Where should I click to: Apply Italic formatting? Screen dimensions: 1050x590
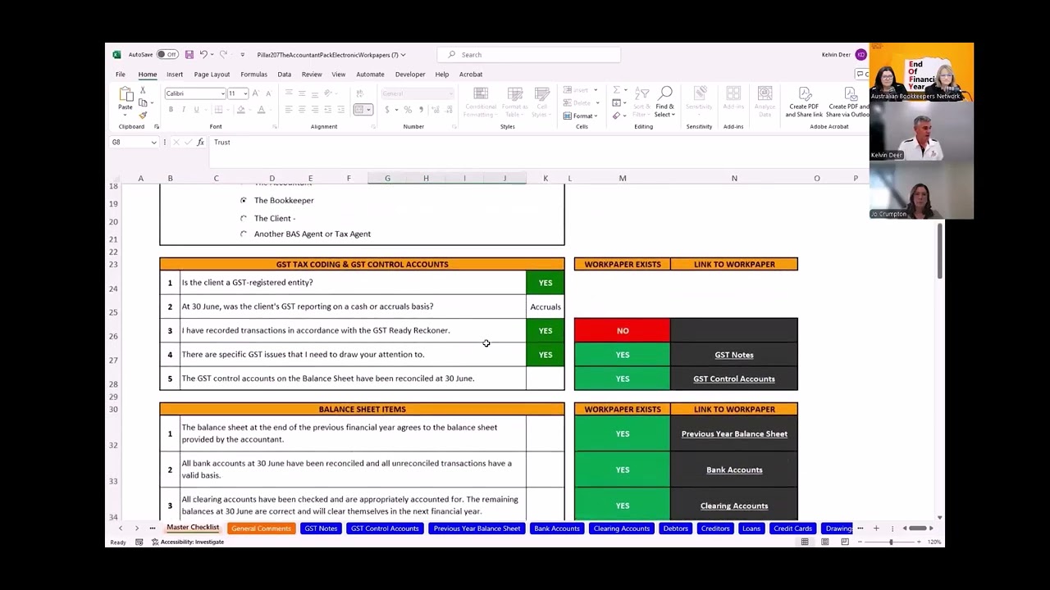tap(183, 109)
